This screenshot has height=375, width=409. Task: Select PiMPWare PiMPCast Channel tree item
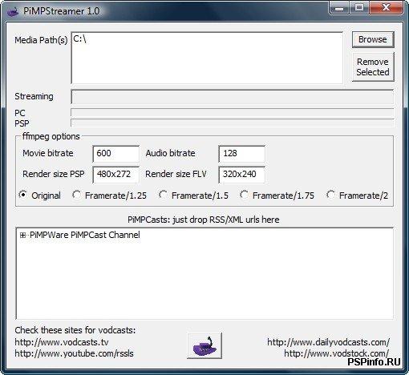(x=85, y=235)
